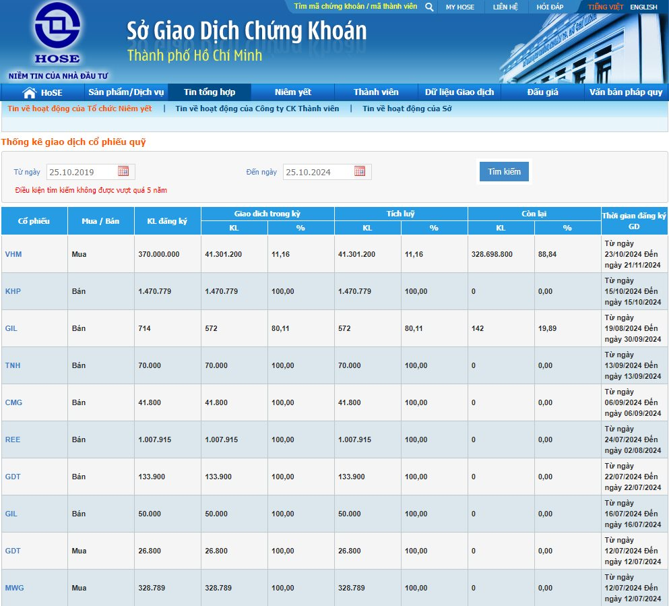Open the MWG stock detail link
Viewport: 669px width, 606px height.
(15, 587)
